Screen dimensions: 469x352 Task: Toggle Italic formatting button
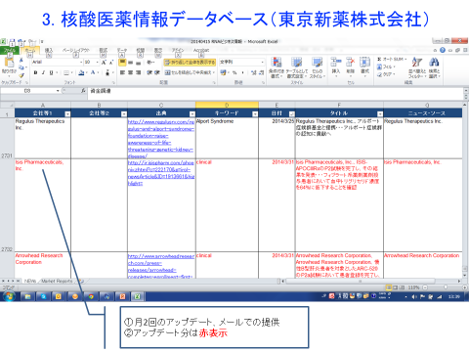43,72
